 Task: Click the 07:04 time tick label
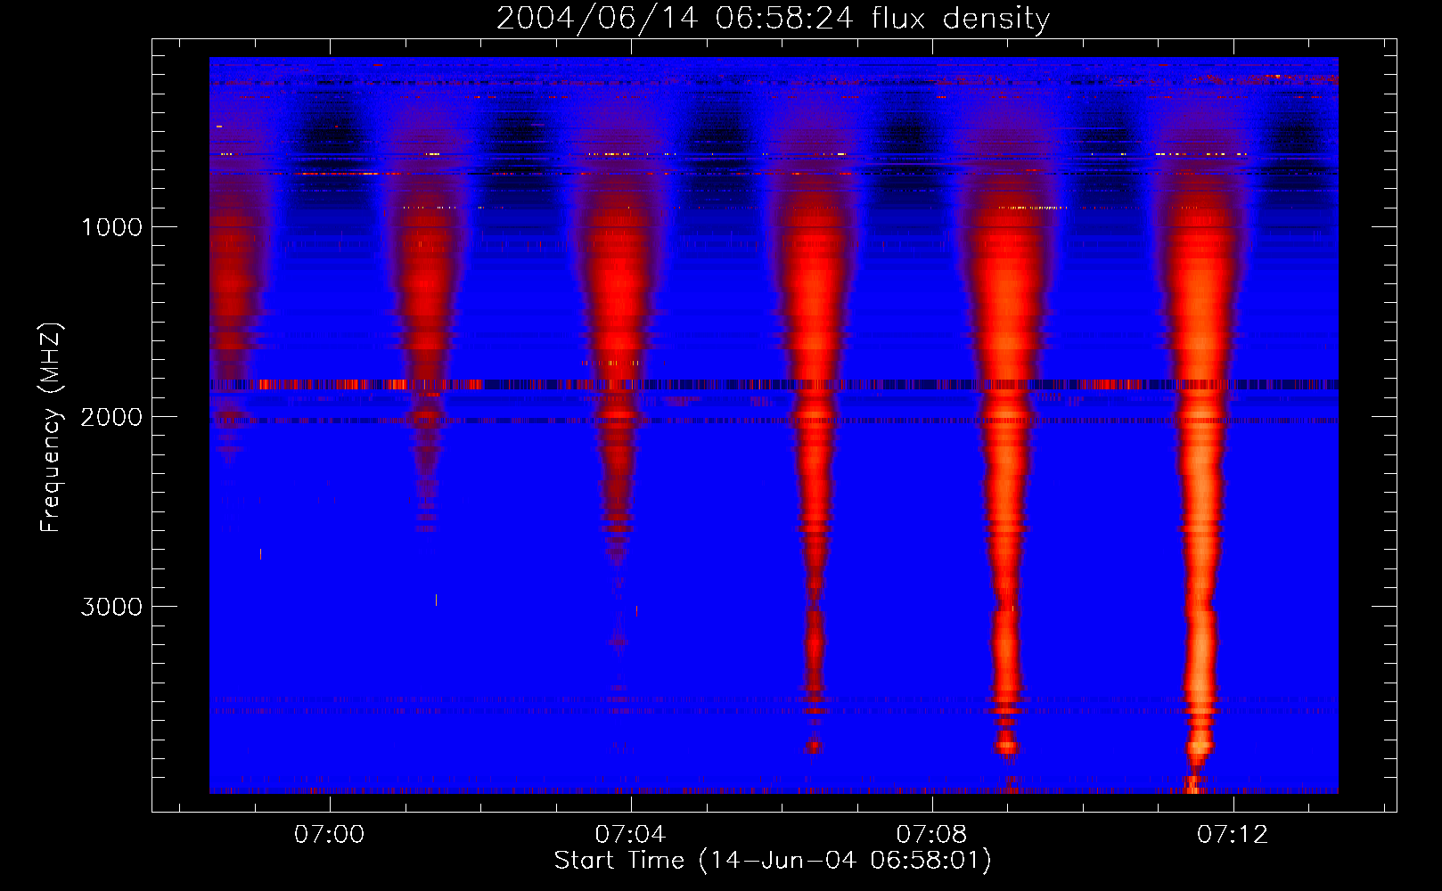(631, 835)
